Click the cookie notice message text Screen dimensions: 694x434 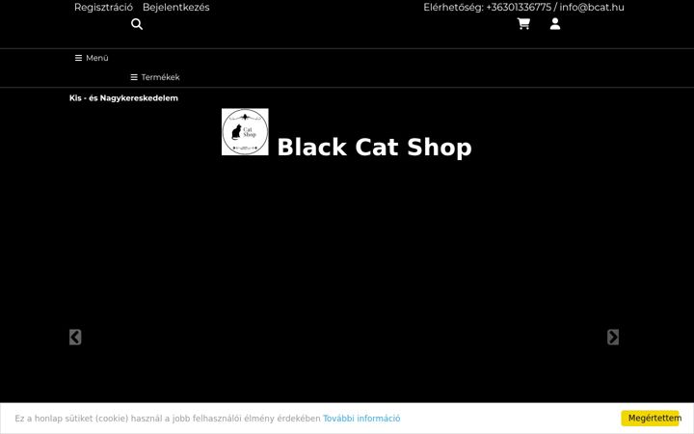168,419
